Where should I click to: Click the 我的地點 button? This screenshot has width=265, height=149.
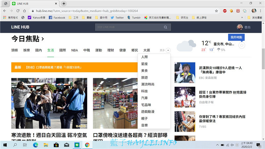coord(236,37)
